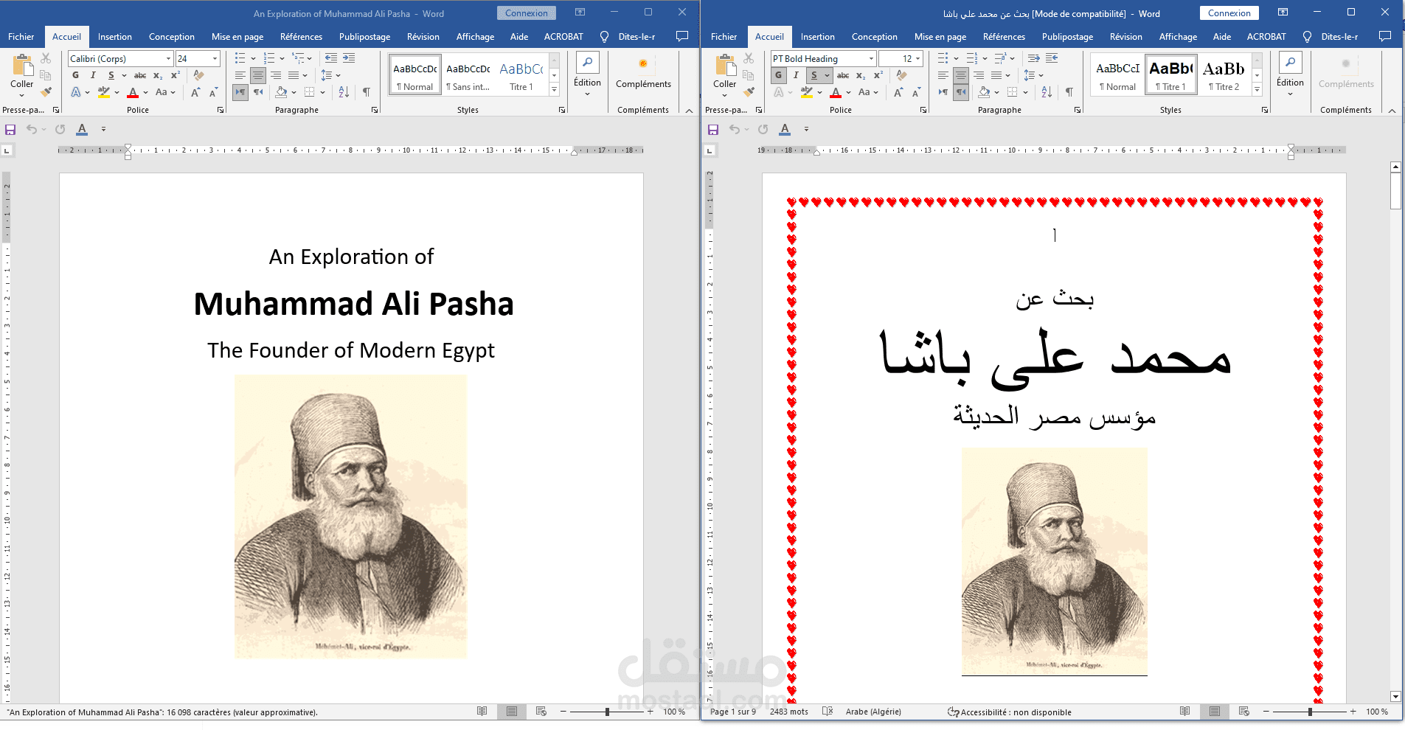The image size is (1405, 730).
Task: Open Révision tab in right window
Action: [x=1126, y=36]
